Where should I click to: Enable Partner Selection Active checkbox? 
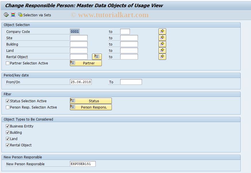pos(7,63)
